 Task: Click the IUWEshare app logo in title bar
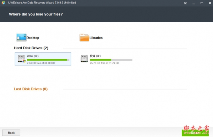(x=3, y=2)
